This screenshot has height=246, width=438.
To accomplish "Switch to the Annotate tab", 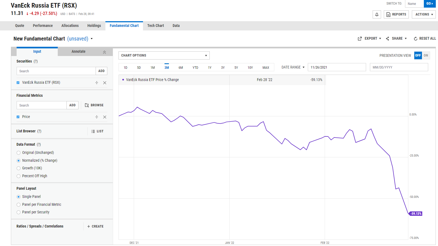I will point(78,52).
